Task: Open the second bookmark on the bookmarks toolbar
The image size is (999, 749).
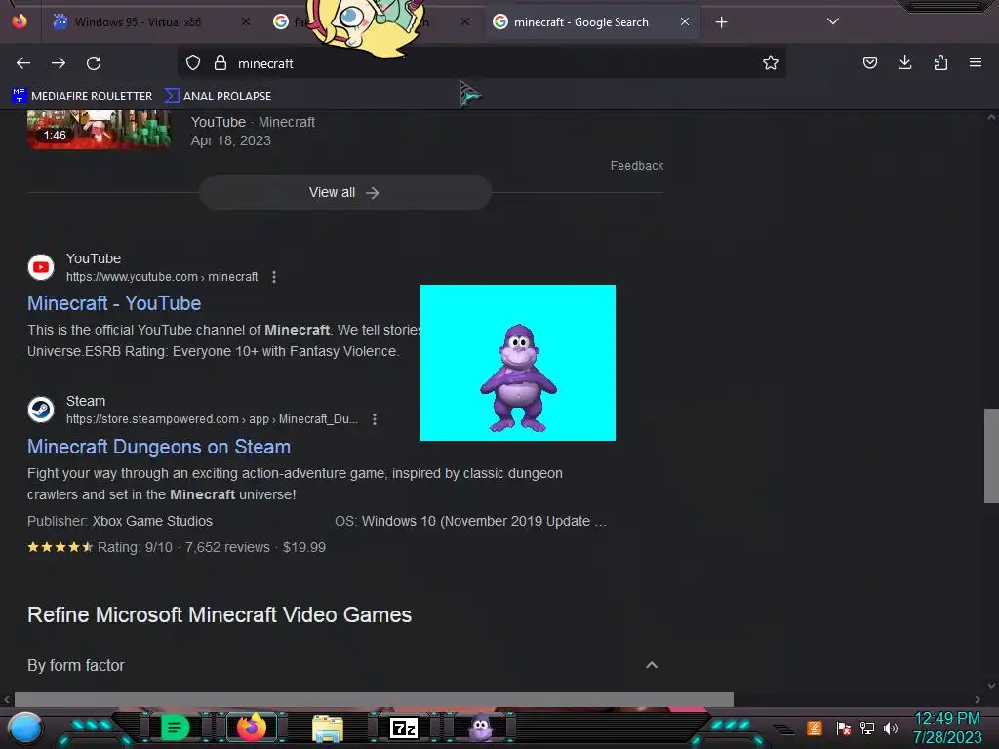Action: tap(218, 97)
